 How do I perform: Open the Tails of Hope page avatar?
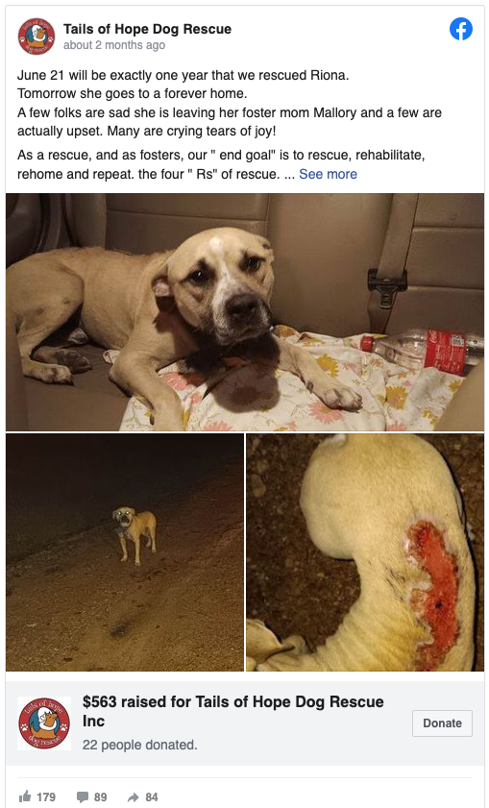coord(37,37)
